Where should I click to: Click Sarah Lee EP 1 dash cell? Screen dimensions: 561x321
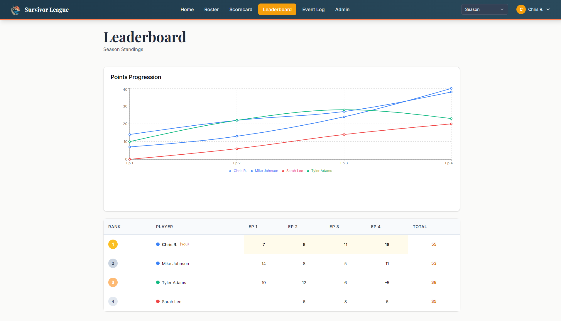263,302
